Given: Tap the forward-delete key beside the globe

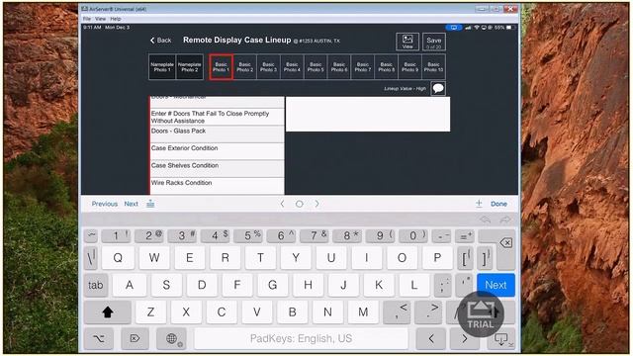Looking at the screenshot, I should (135, 338).
